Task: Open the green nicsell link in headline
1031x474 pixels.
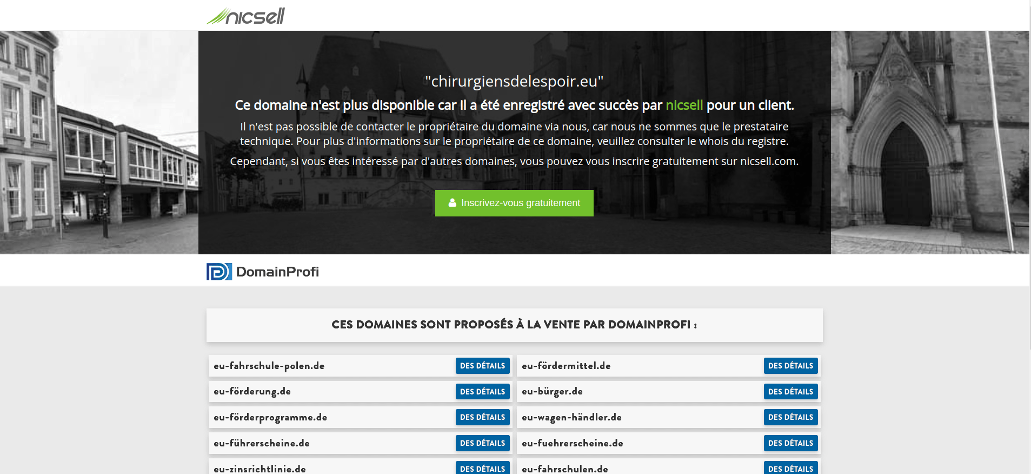Action: pos(684,105)
